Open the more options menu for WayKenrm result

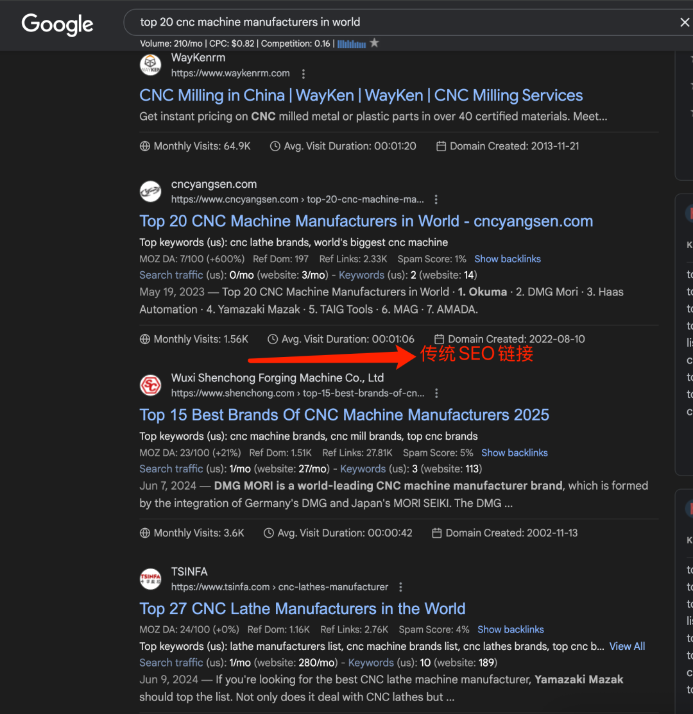[303, 73]
